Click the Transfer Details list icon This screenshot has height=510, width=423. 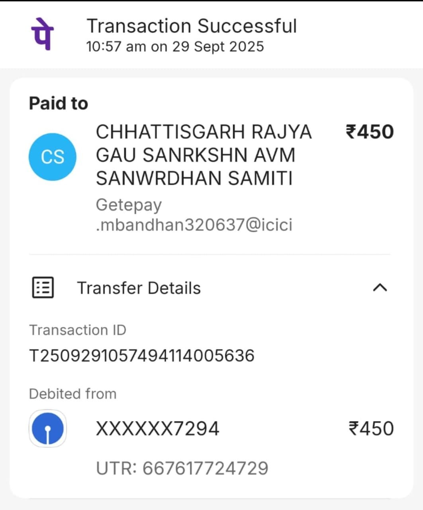pos(42,288)
